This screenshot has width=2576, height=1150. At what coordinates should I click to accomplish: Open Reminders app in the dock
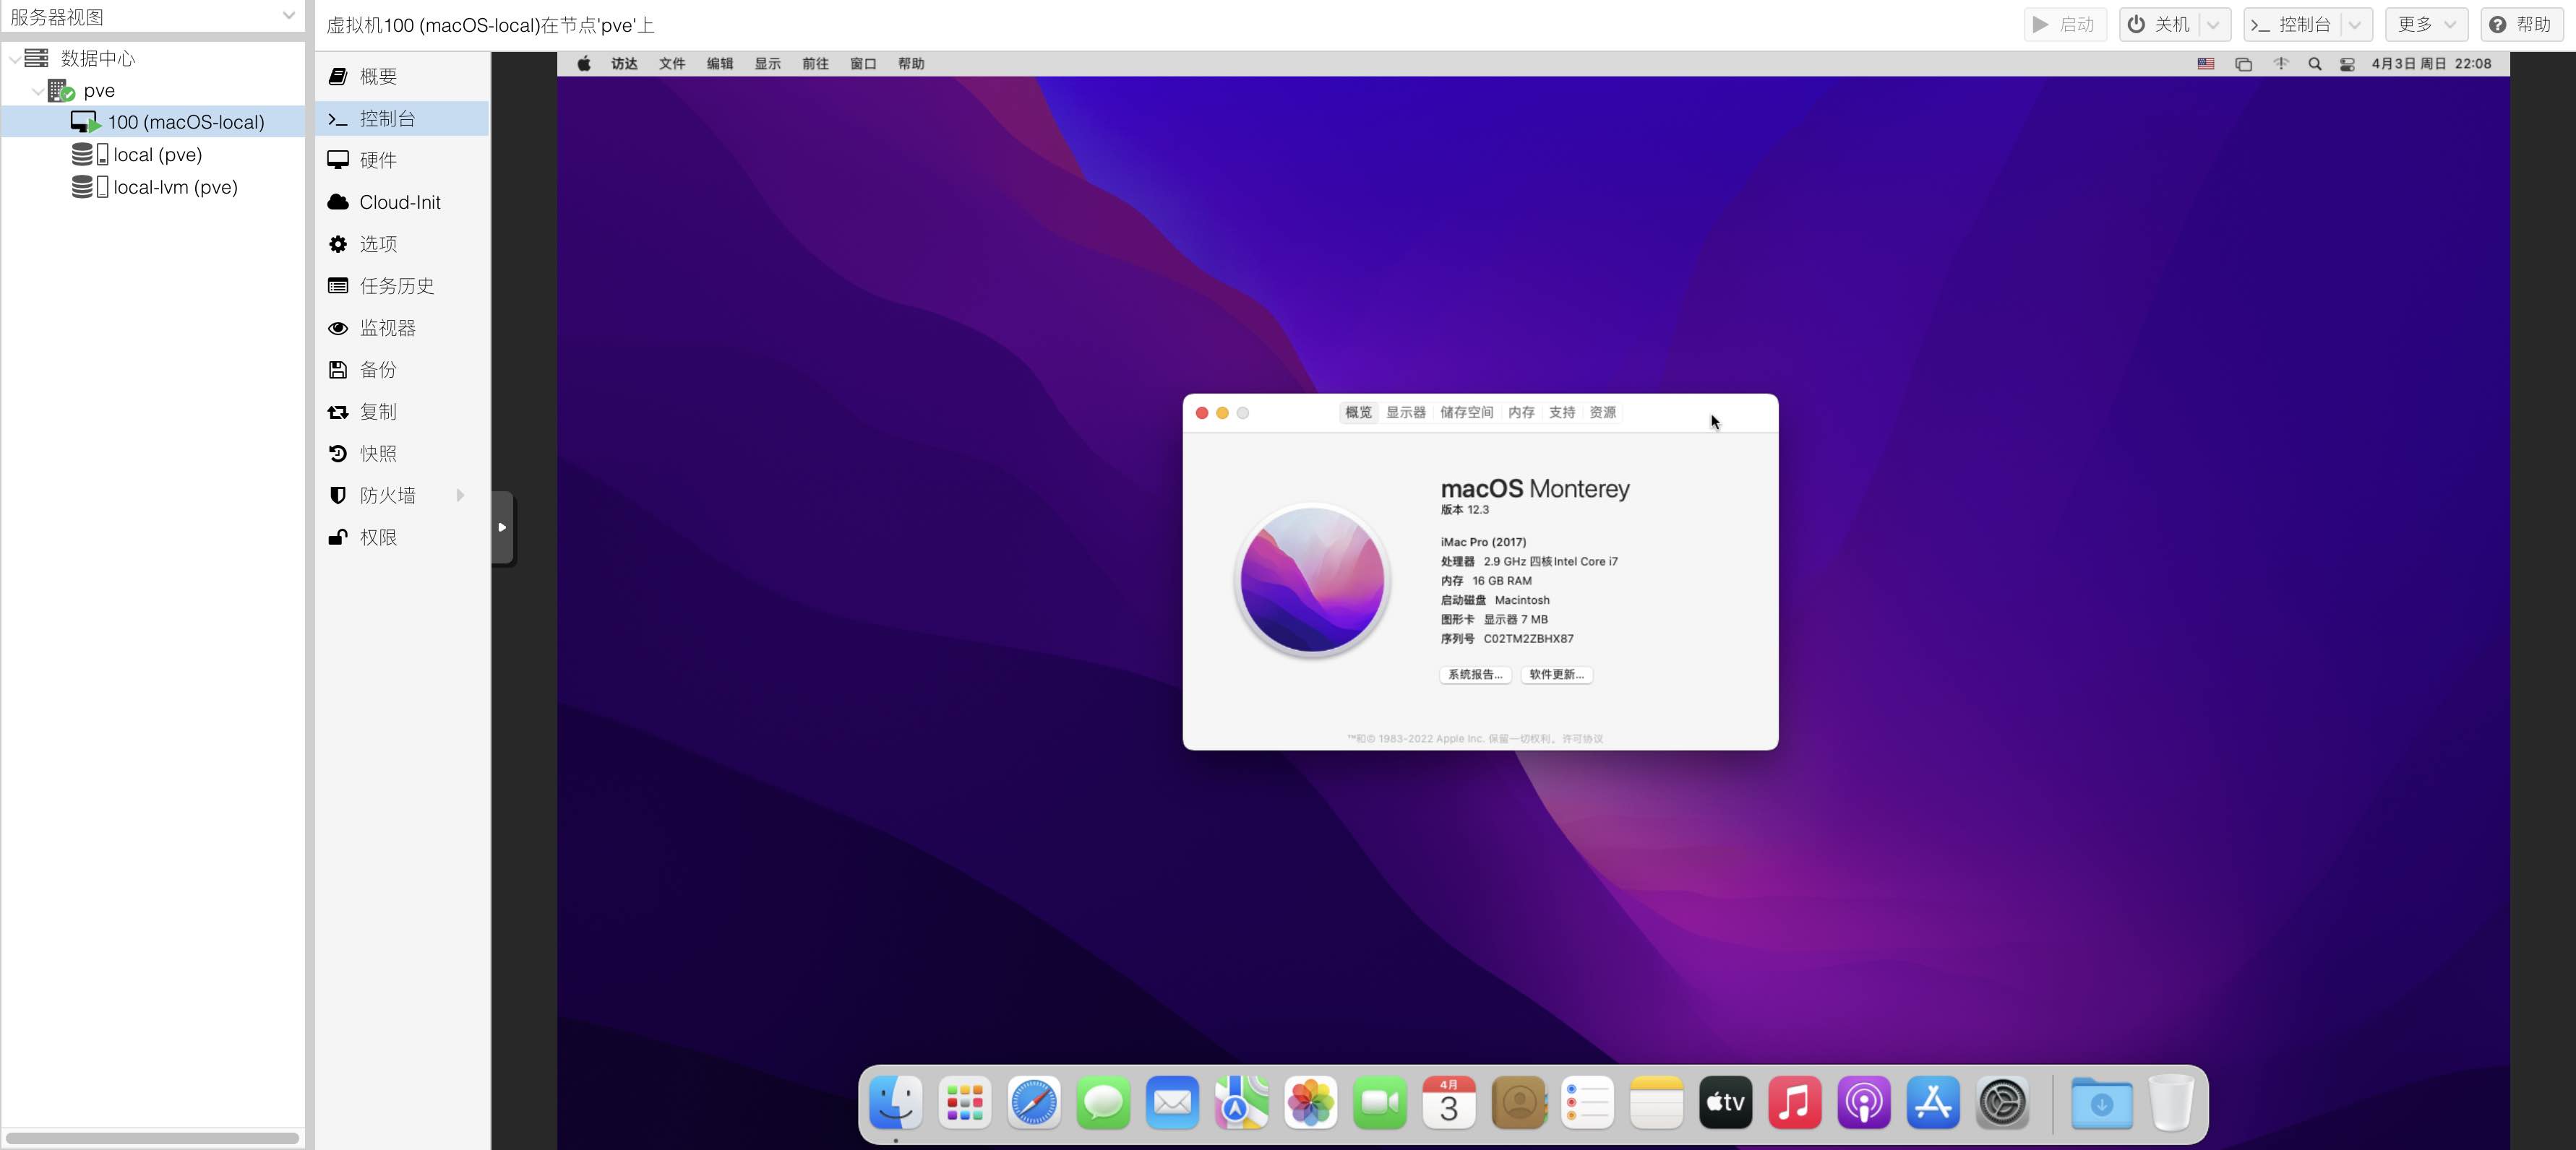coord(1587,1103)
